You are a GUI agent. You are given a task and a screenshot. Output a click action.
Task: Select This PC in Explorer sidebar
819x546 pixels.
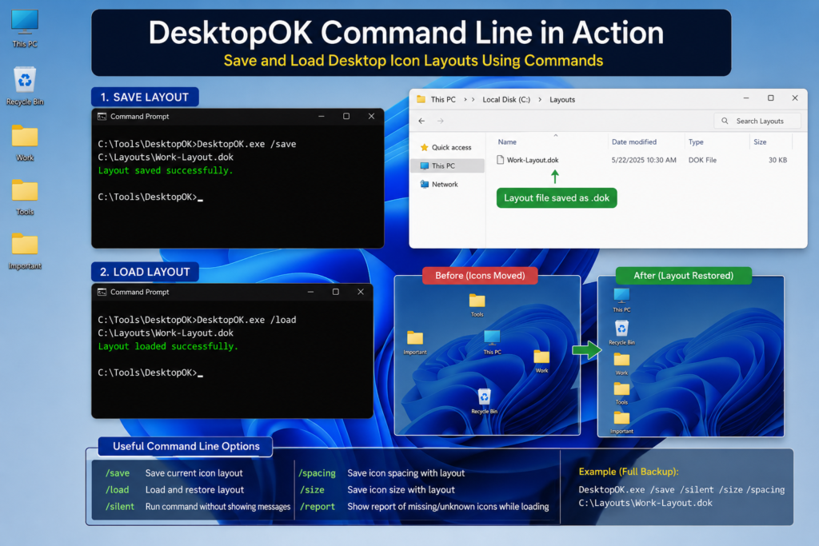coord(448,165)
